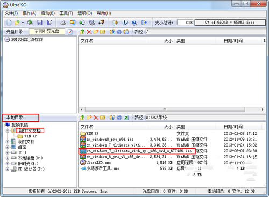Go up a level in local directory
Screen dimensions: 269x197
(x=82, y=118)
